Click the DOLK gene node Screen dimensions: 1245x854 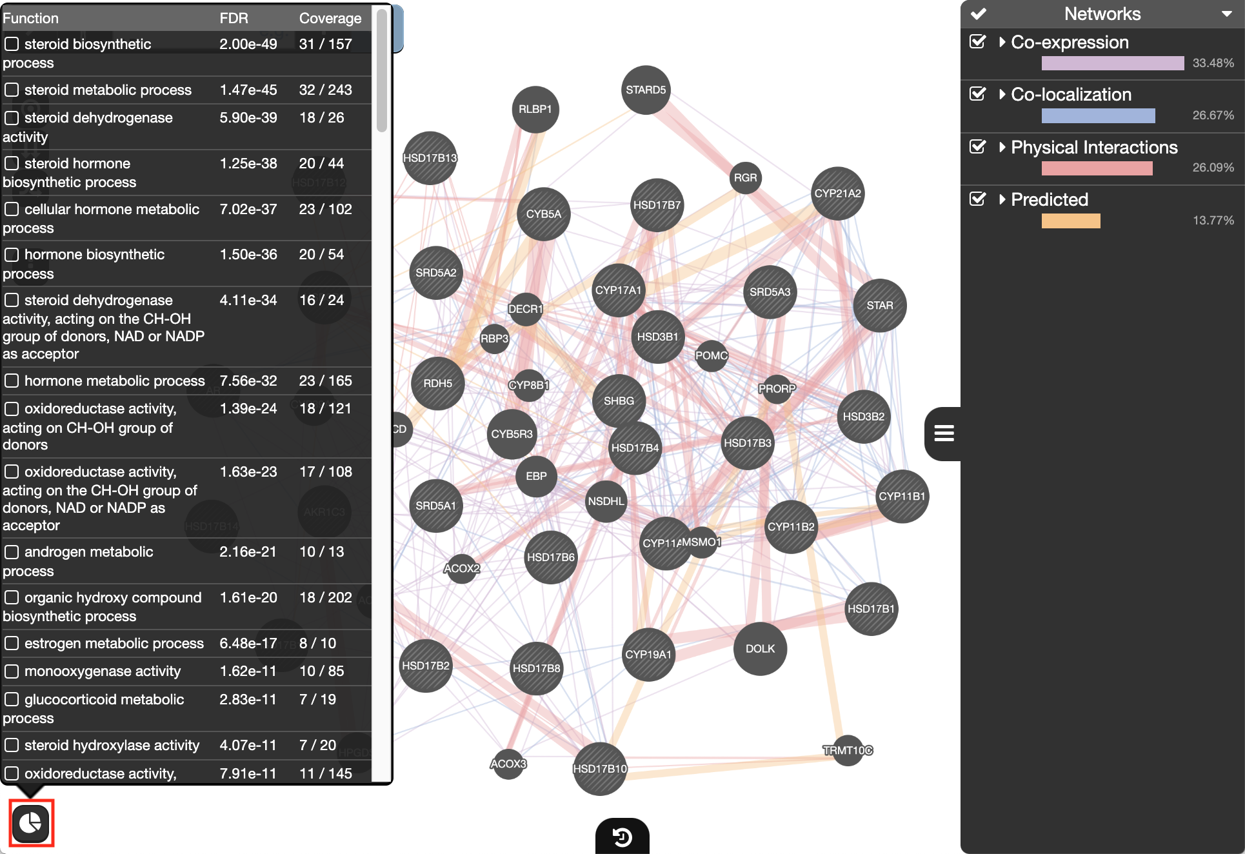760,649
